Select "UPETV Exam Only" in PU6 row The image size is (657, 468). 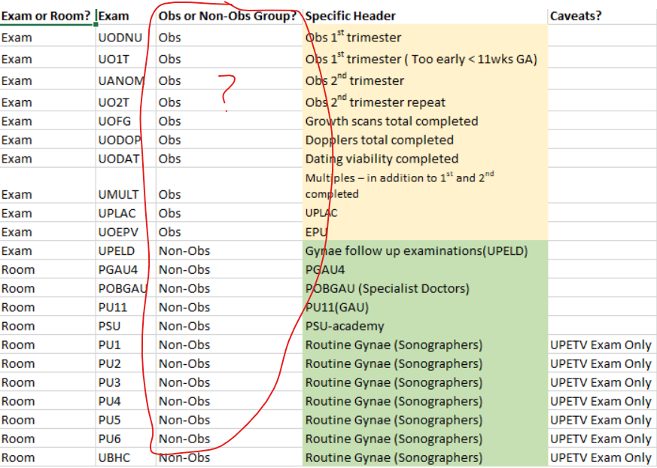(x=602, y=439)
